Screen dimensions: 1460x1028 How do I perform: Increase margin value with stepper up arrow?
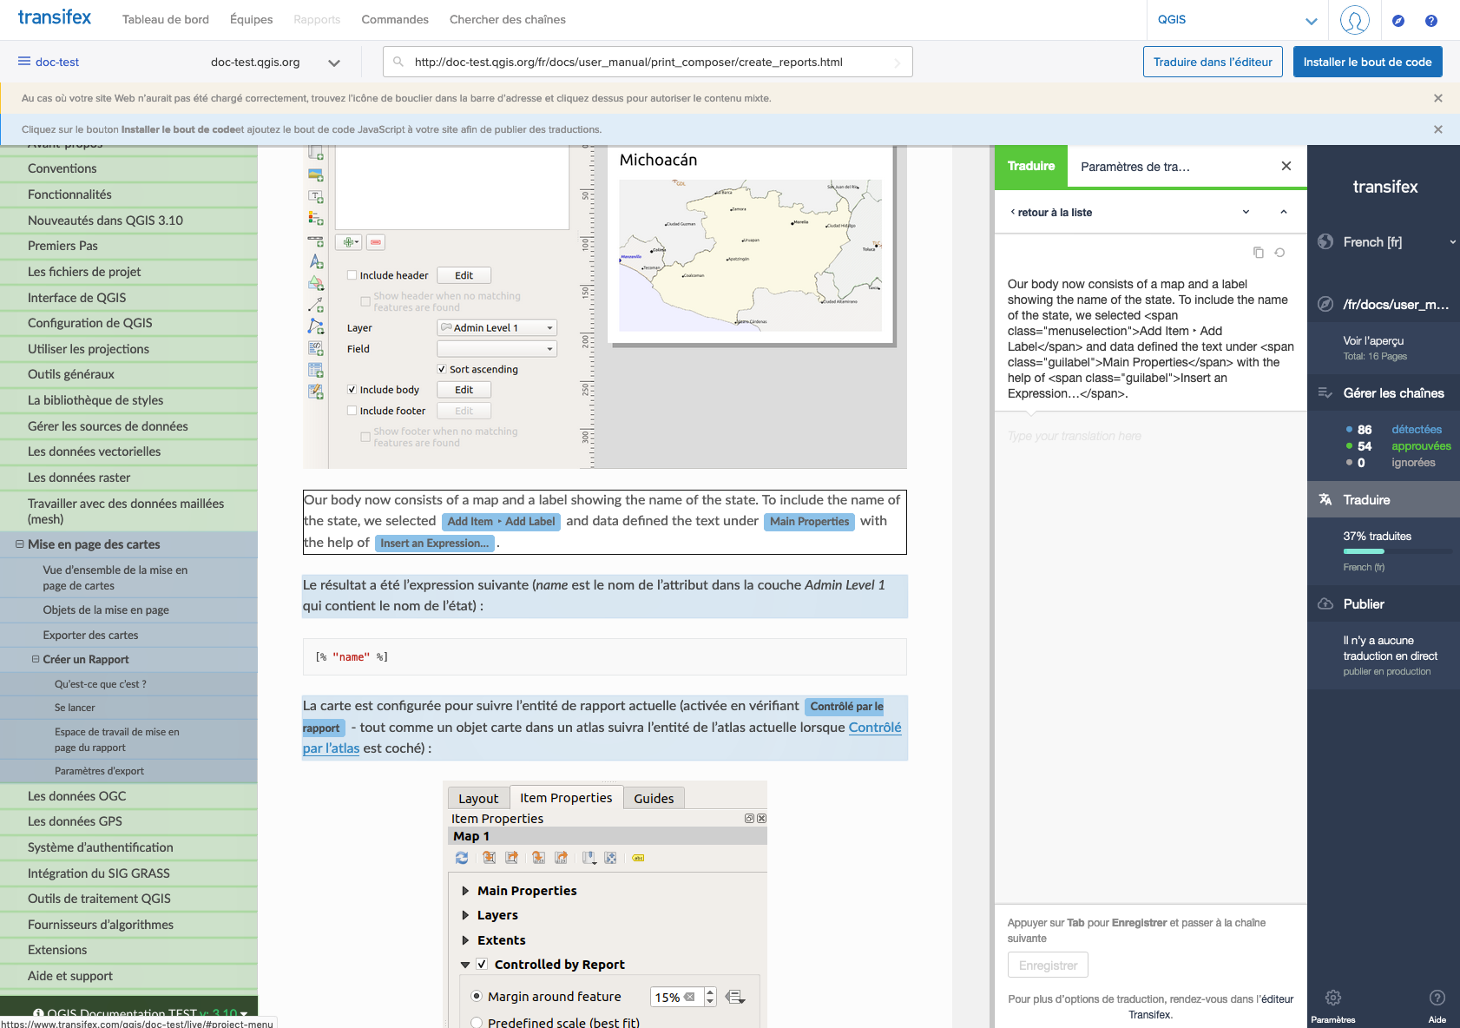point(710,992)
